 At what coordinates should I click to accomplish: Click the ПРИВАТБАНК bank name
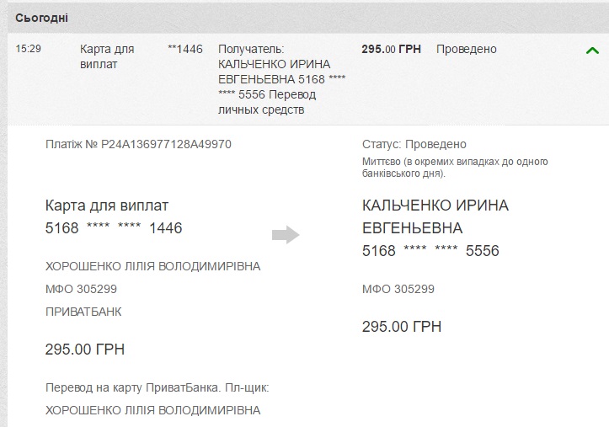point(83,312)
